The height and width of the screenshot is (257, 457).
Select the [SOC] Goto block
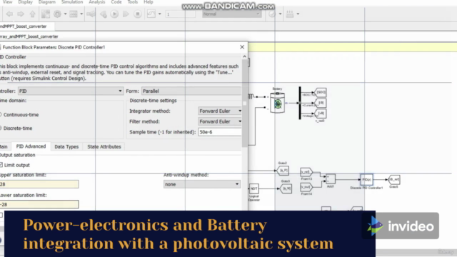[x=321, y=92]
